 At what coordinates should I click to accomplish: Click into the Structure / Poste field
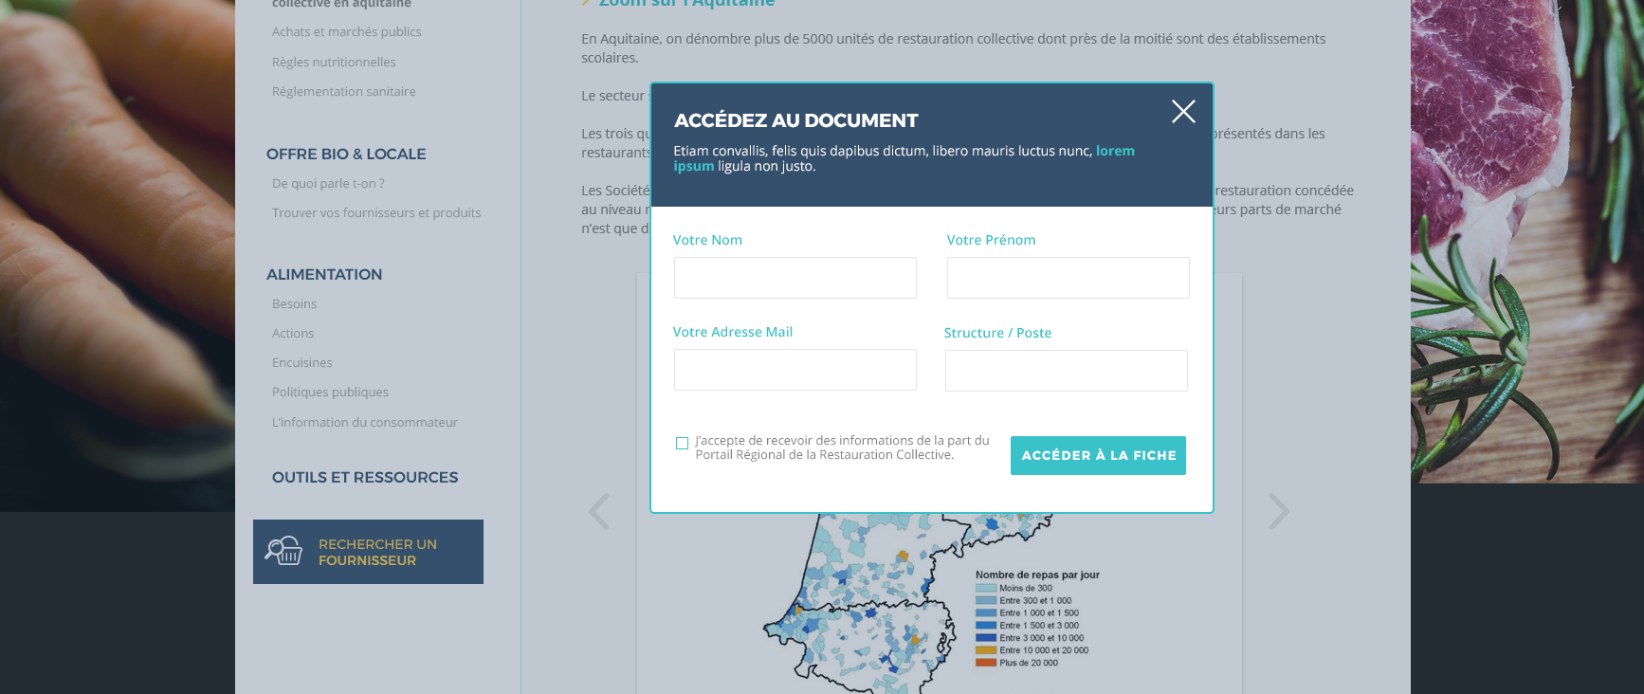pos(1066,371)
